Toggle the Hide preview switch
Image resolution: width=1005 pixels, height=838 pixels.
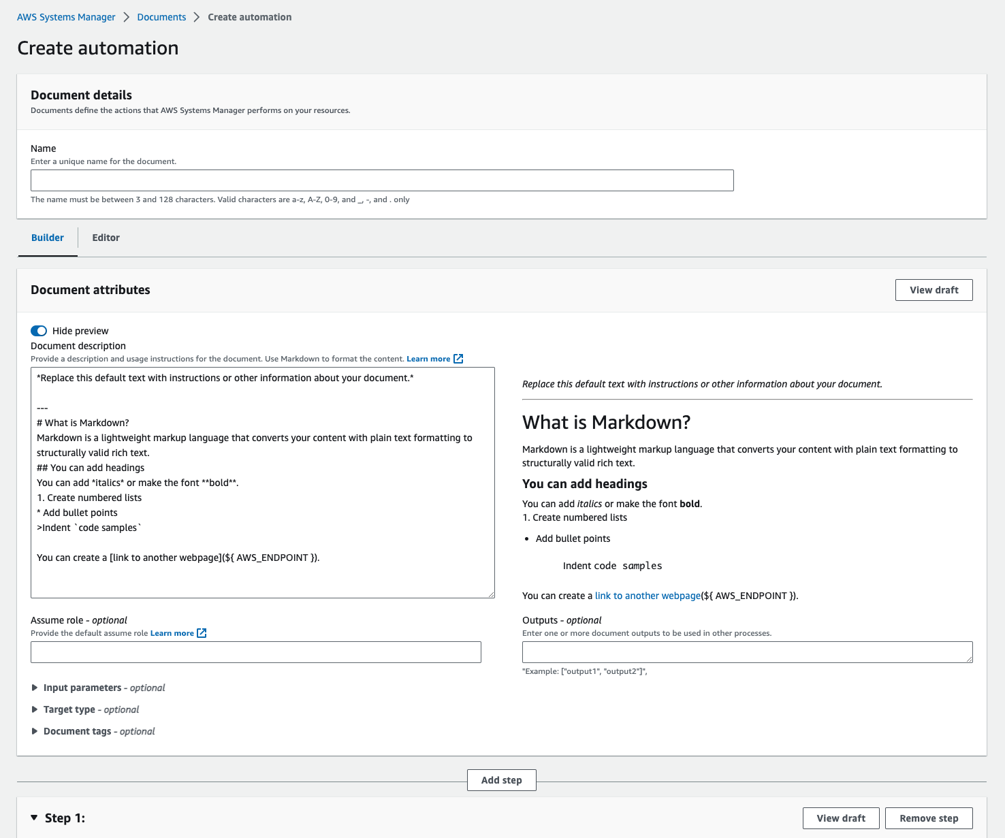[39, 331]
